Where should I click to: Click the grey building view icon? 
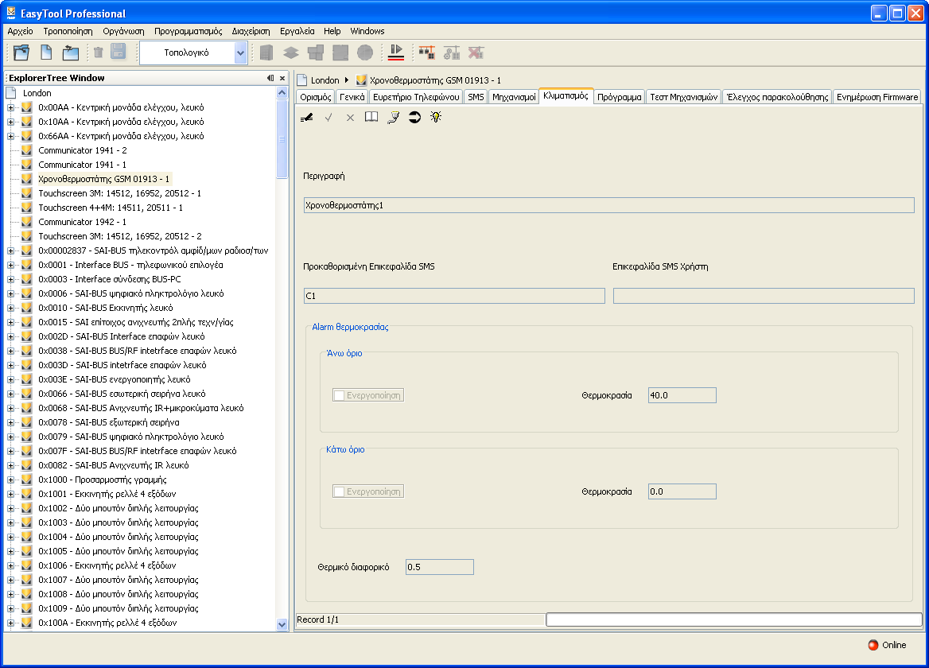pos(266,52)
